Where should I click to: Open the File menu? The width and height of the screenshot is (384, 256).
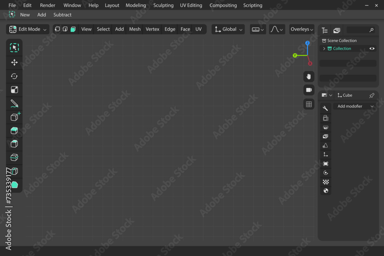[12, 5]
